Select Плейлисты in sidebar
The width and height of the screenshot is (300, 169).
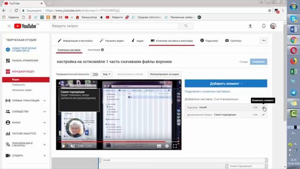click(x=18, y=84)
